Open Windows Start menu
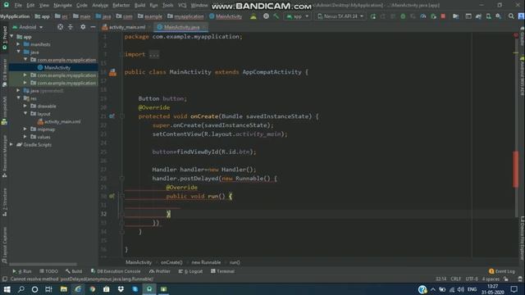 [7, 289]
